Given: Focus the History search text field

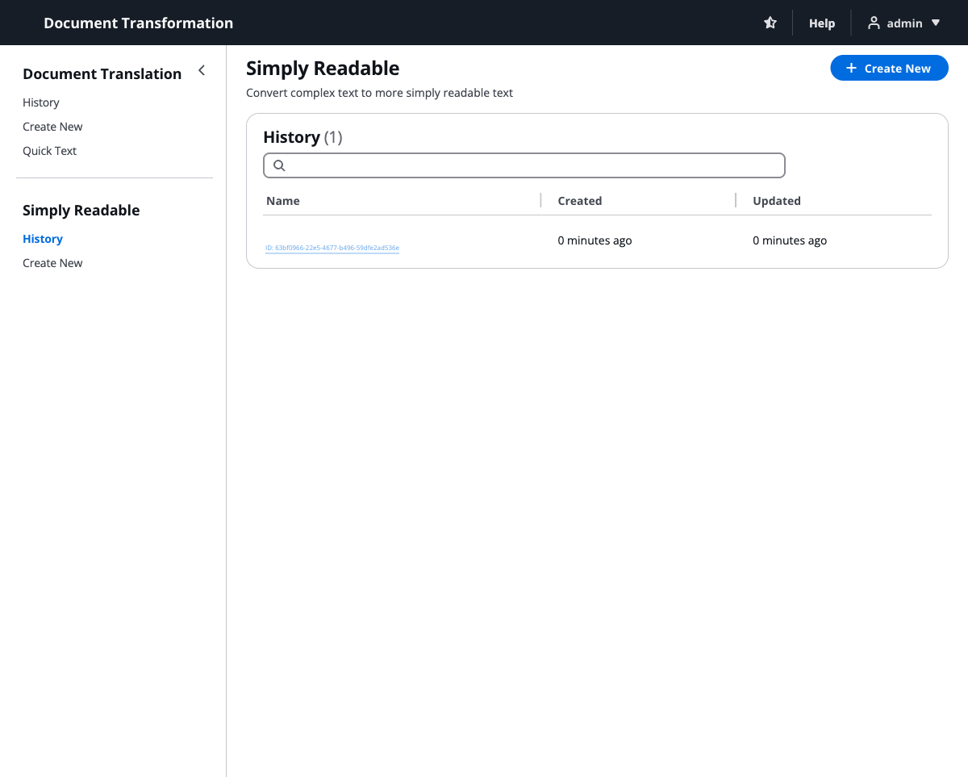Looking at the screenshot, I should coord(532,165).
